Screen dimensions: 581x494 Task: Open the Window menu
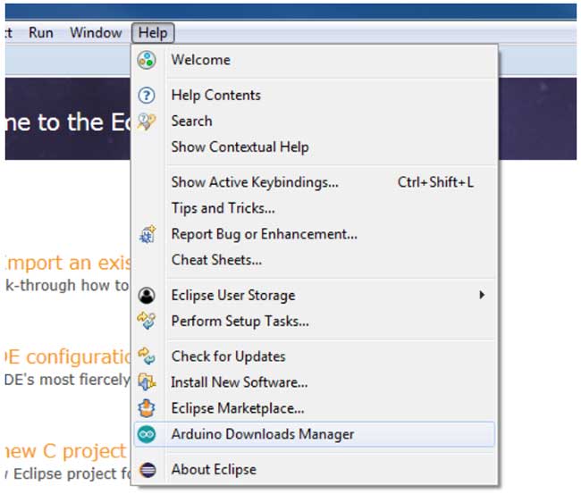pyautogui.click(x=96, y=33)
